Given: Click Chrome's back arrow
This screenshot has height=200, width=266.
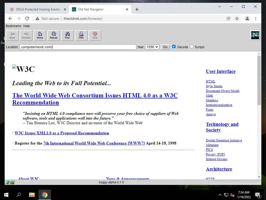Looking at the screenshot, I should click(10, 18).
